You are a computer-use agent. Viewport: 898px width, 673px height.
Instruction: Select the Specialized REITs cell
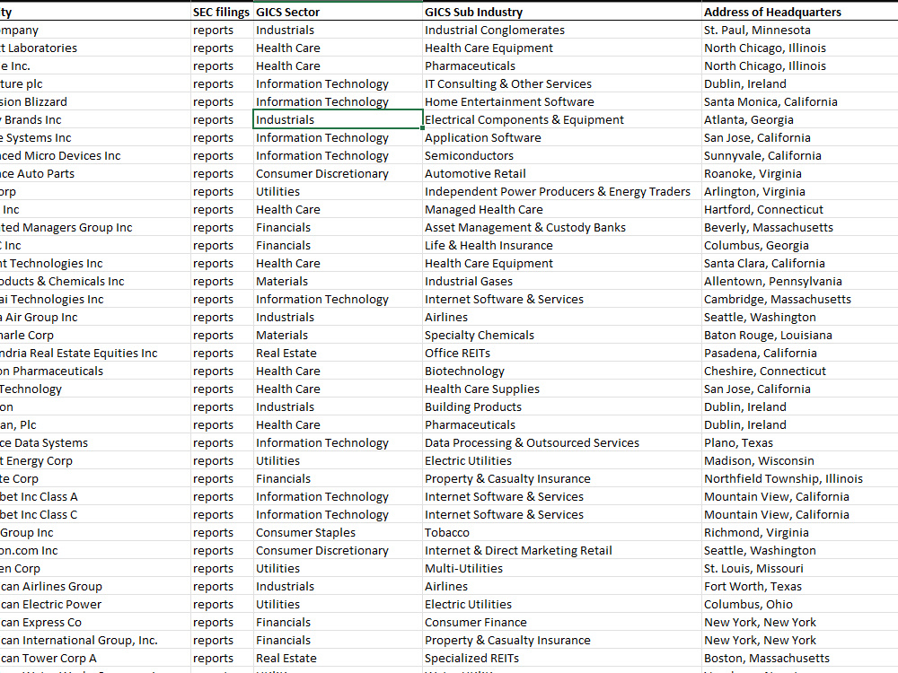(x=561, y=658)
